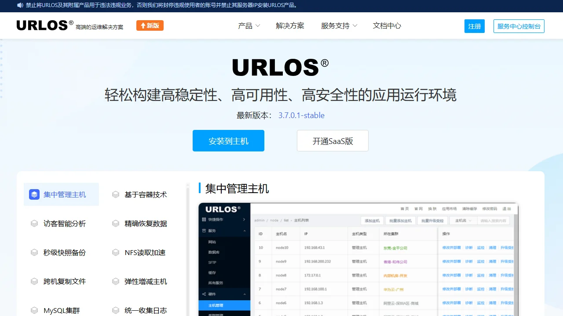Open the 解决方案 menu item

[x=290, y=26]
